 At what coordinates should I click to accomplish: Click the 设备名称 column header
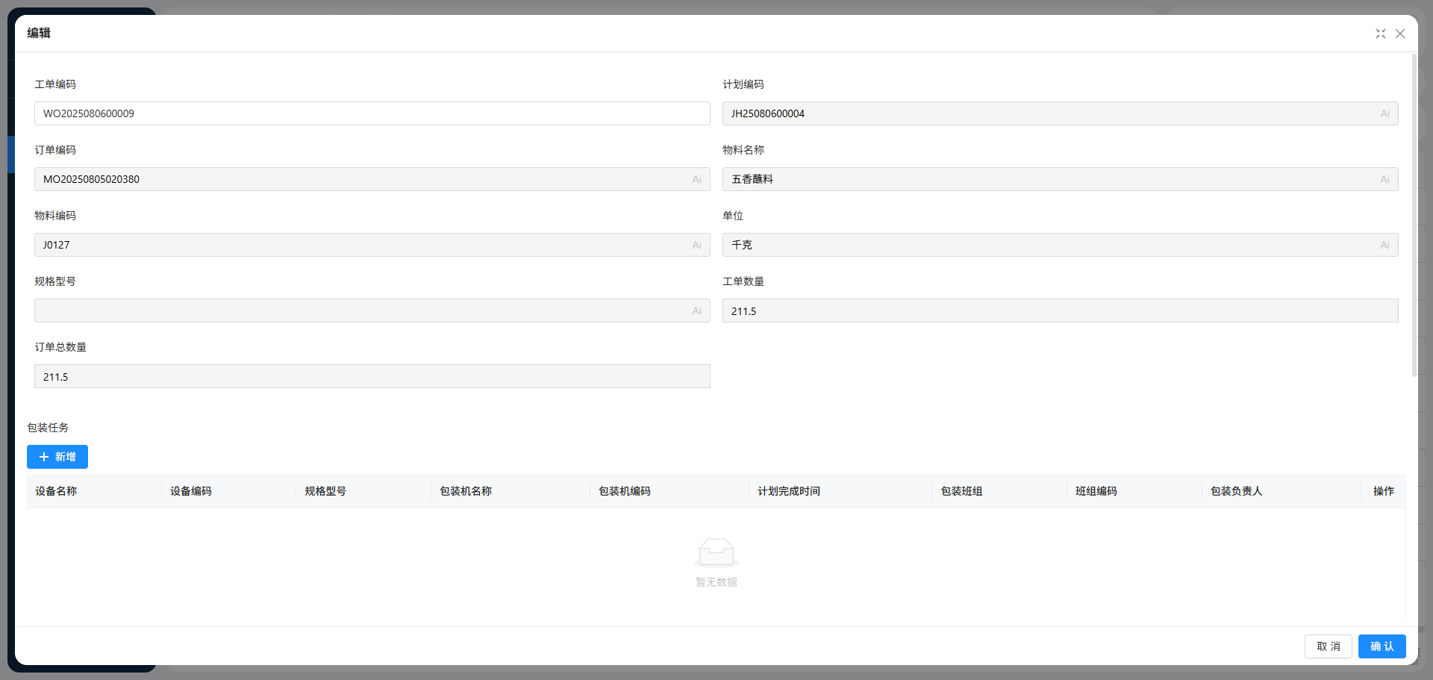pos(94,491)
